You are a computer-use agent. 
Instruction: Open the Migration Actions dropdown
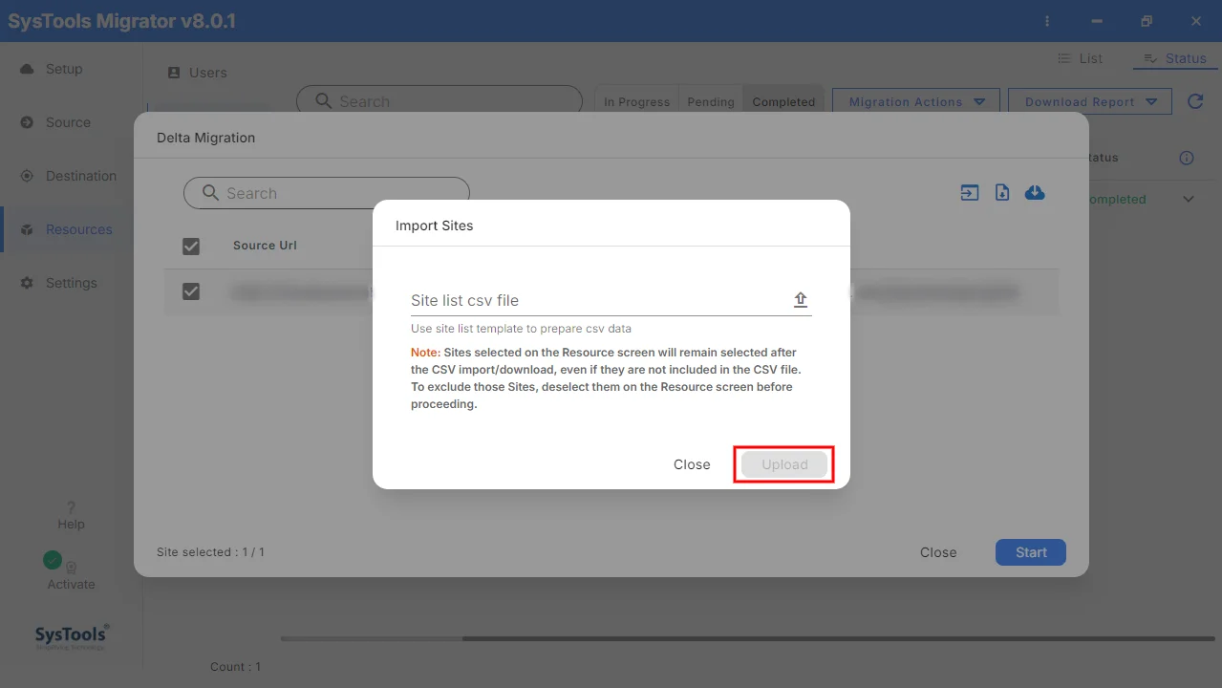point(916,101)
